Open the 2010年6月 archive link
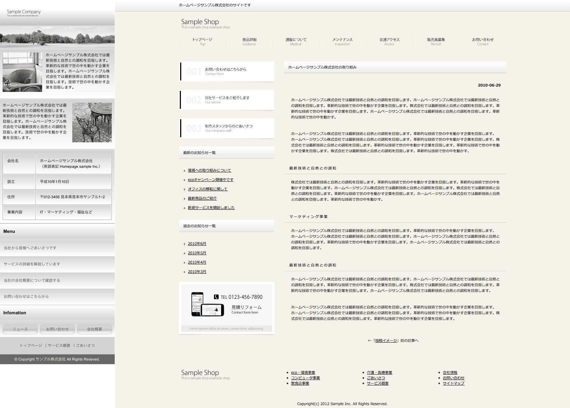 click(x=197, y=244)
